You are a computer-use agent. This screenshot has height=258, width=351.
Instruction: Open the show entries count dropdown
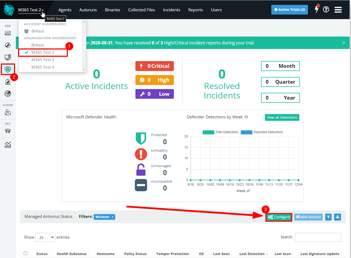[45, 237]
